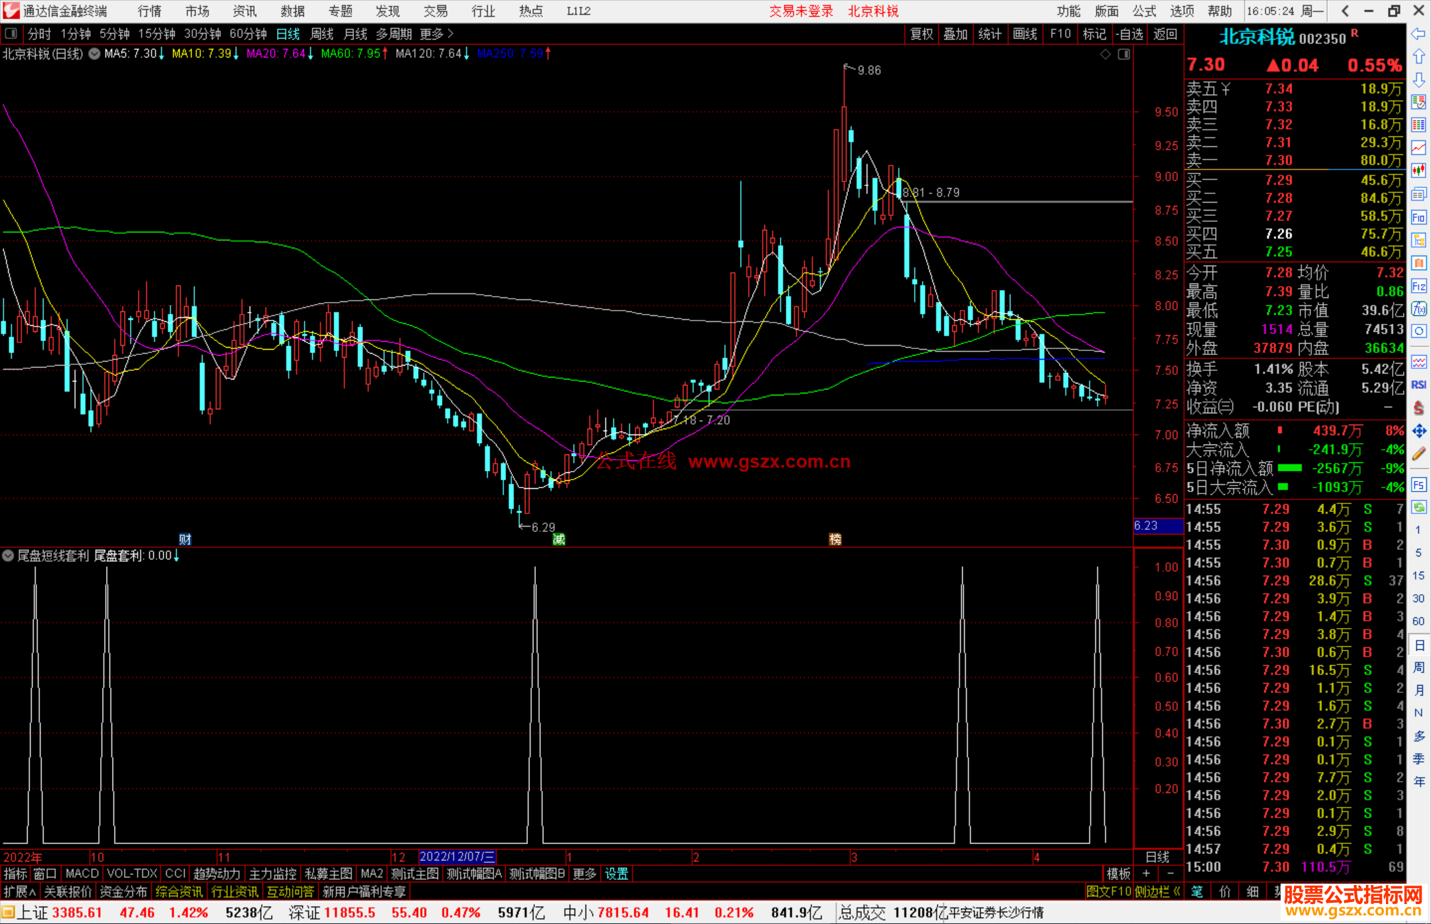1431x924 pixels.
Task: Toggle the round button beside 北京科锐(日线) label
Action: coord(95,54)
